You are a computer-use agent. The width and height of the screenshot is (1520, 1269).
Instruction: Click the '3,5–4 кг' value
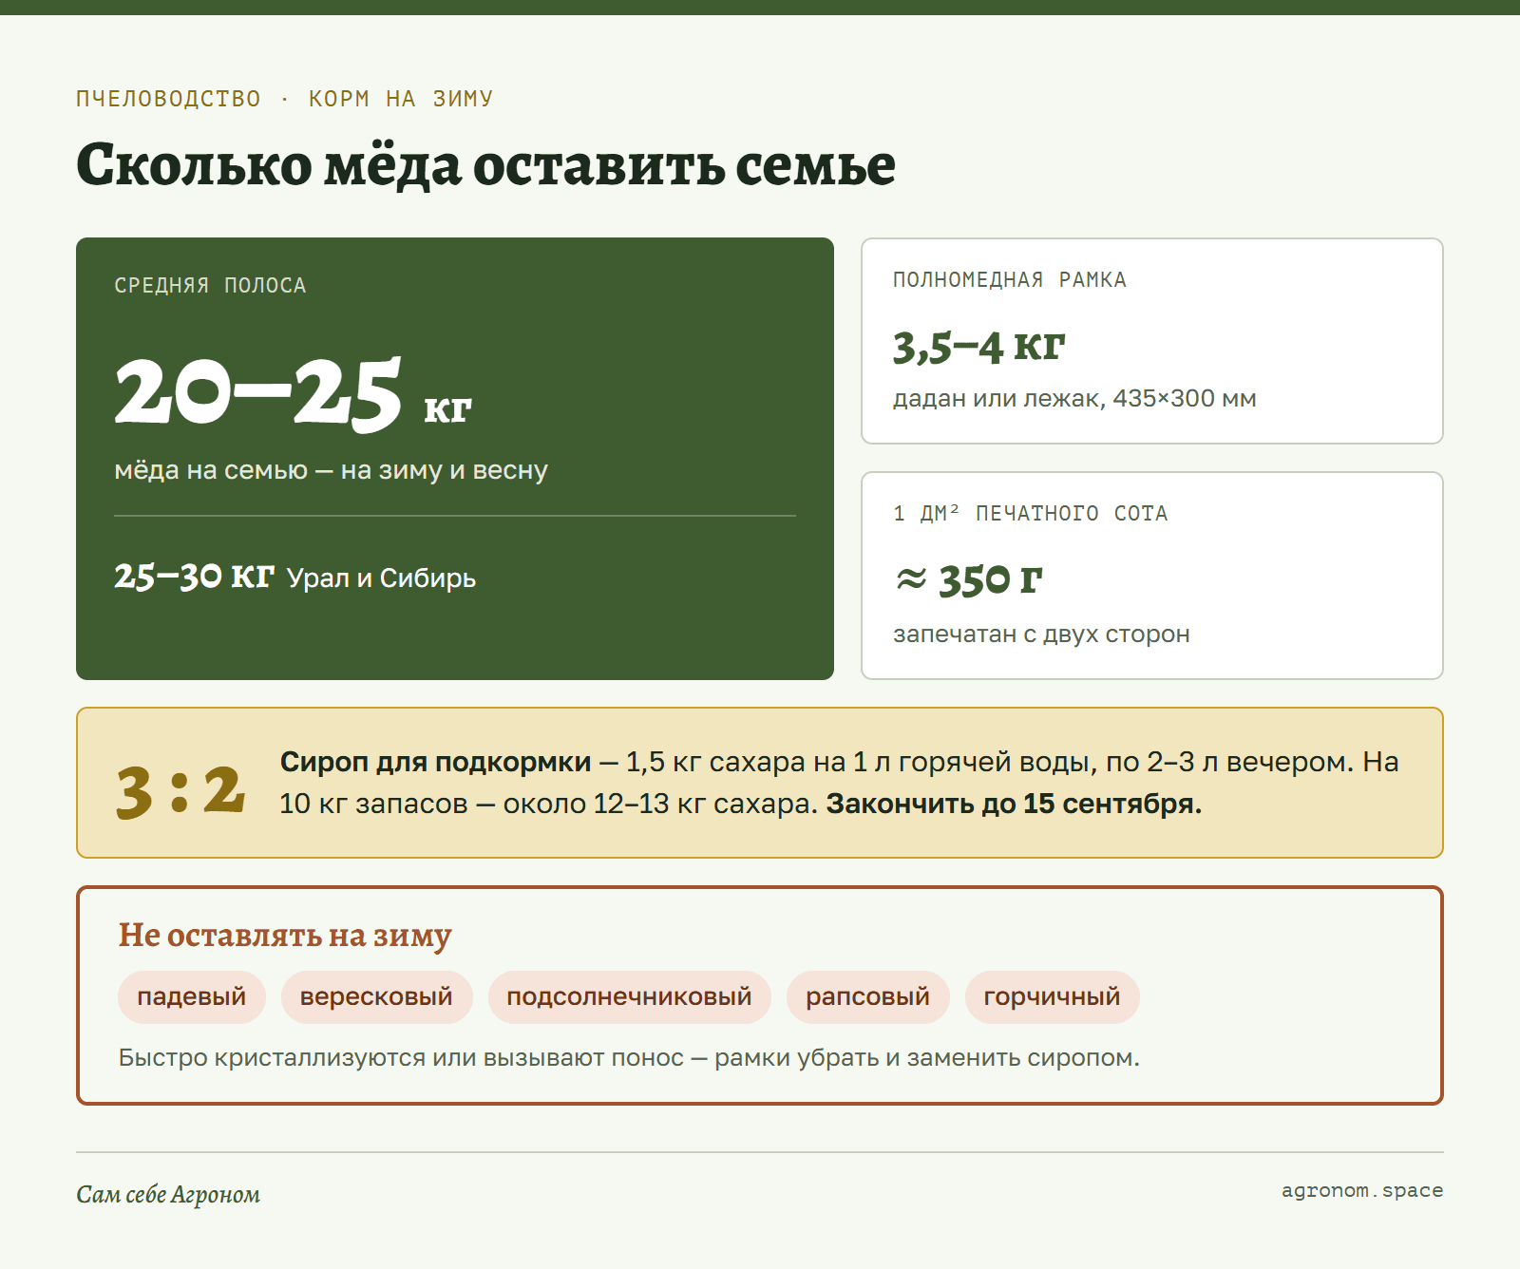[978, 347]
